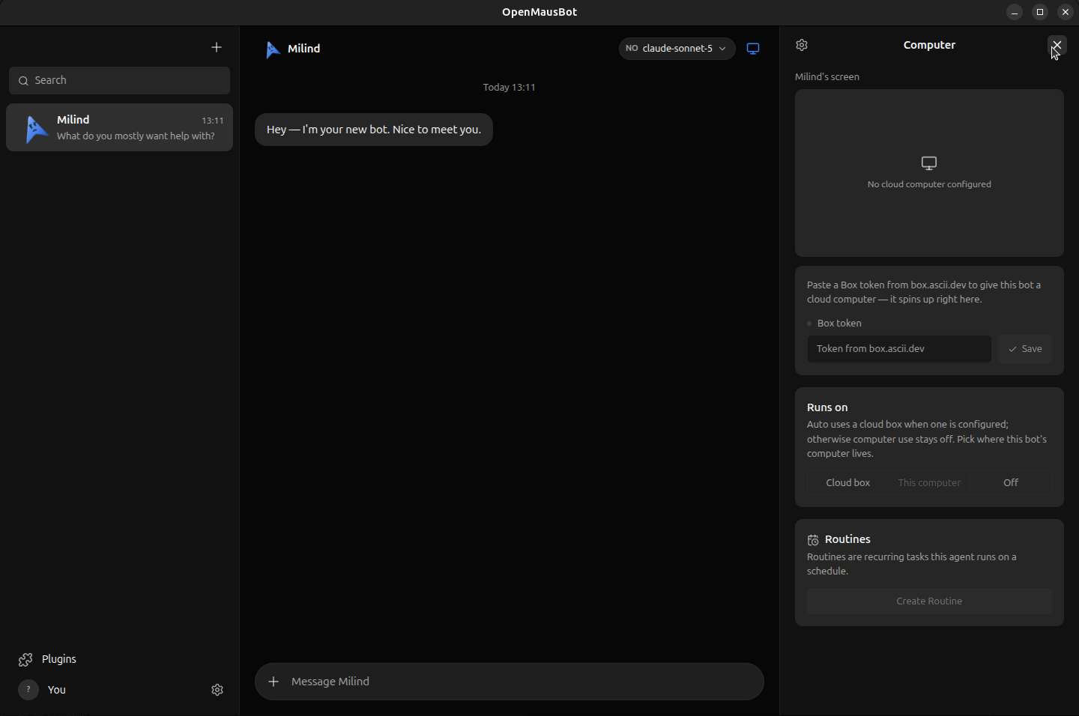This screenshot has height=716, width=1079.
Task: Save the Box token
Action: click(x=1025, y=349)
